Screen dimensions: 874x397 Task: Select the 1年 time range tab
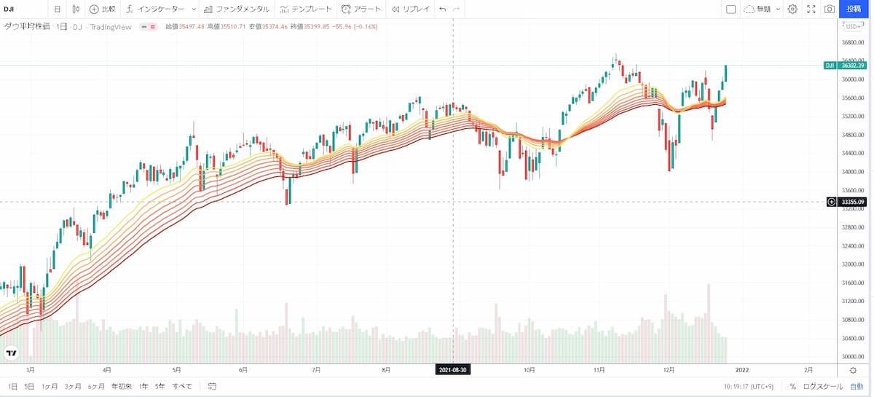pos(143,386)
